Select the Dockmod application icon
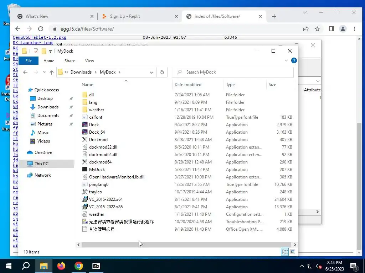The width and height of the screenshot is (365, 273). coord(85,139)
